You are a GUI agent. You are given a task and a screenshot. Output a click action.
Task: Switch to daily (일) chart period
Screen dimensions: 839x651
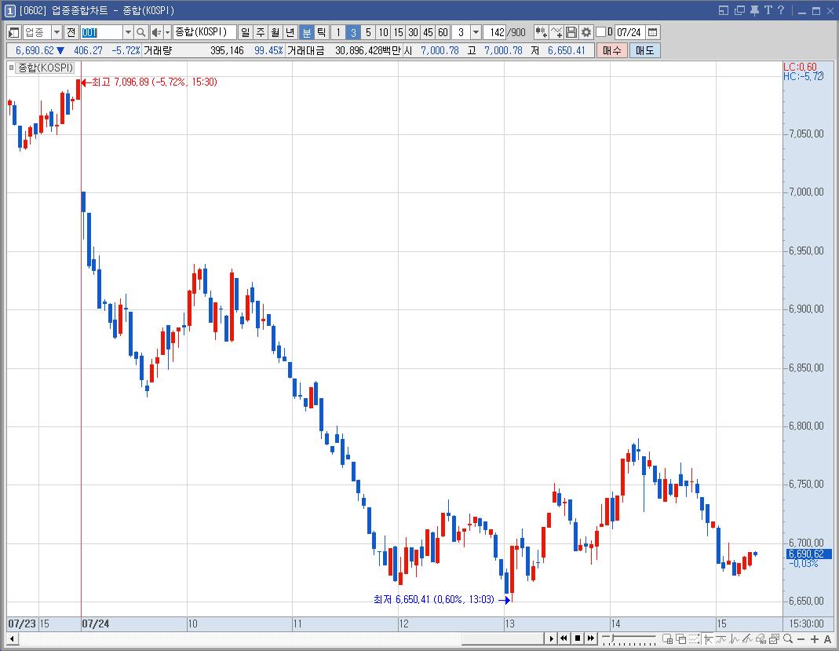245,32
